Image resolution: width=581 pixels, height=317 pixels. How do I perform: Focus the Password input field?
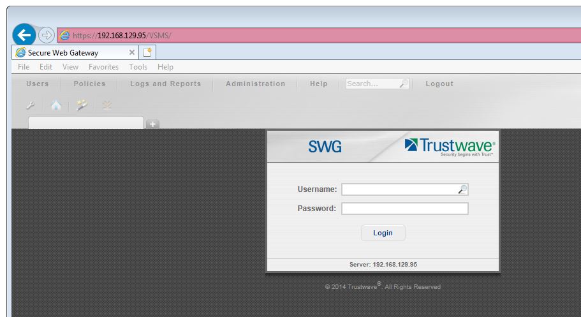(x=404, y=209)
